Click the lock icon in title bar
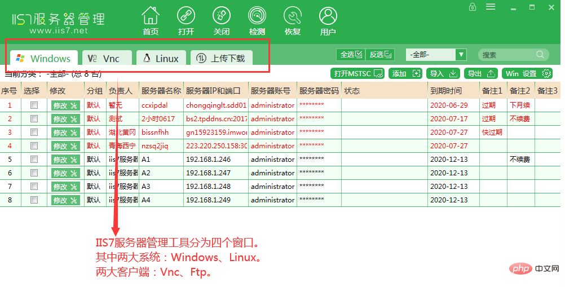 tap(473, 7)
